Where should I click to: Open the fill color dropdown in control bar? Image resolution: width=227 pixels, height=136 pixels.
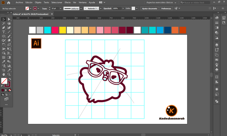pos(30,8)
